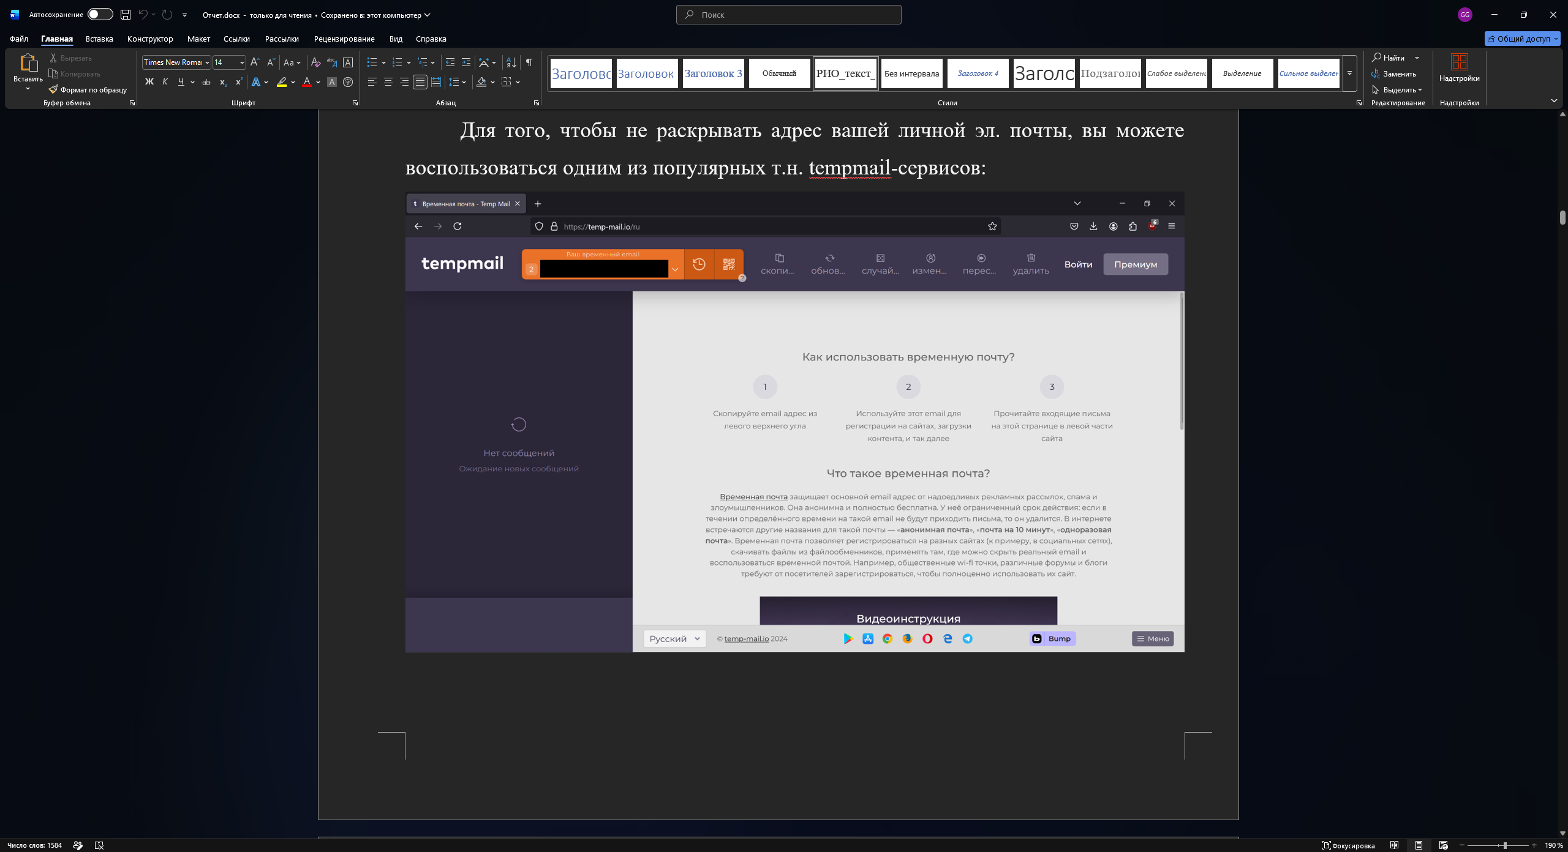This screenshot has width=1568, height=852.
Task: Click the numbered list icon
Action: click(397, 62)
